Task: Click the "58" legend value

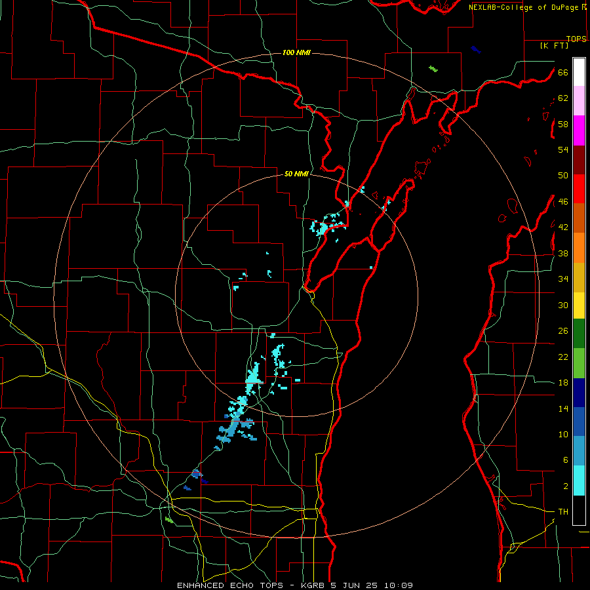Action: (x=563, y=124)
